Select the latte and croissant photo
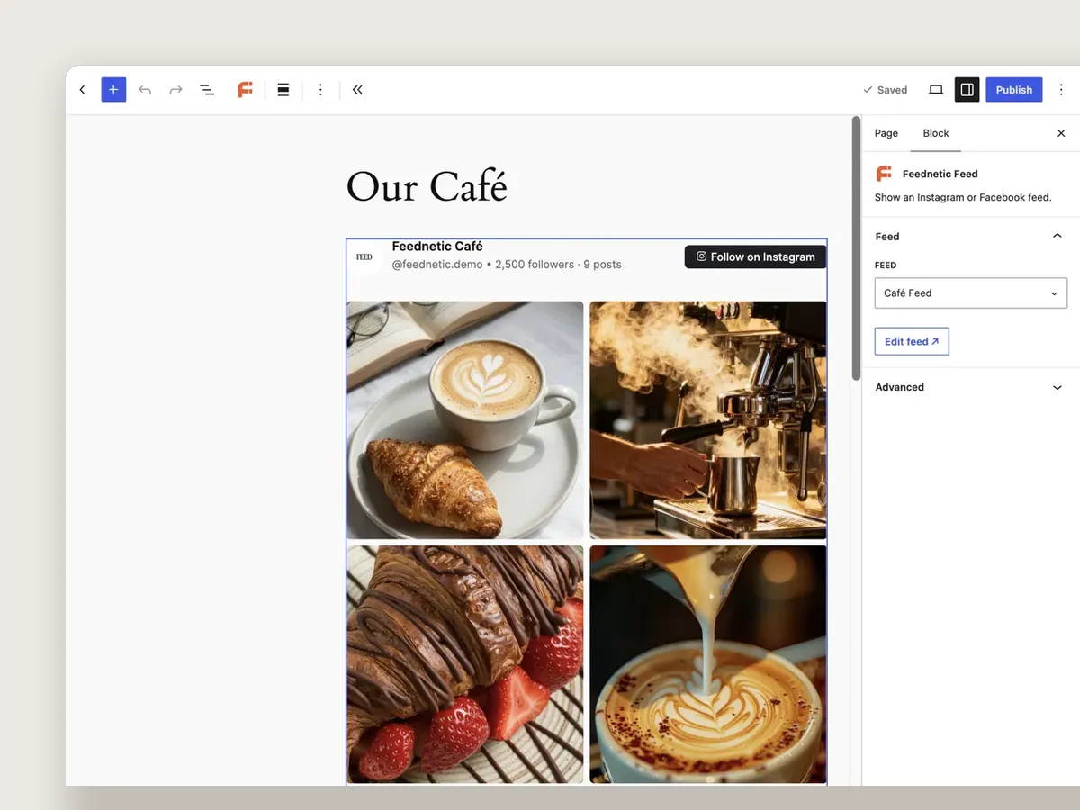1080x810 pixels. pyautogui.click(x=465, y=420)
